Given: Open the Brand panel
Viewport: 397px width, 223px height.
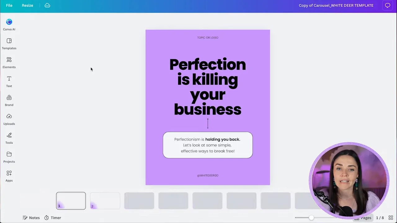Looking at the screenshot, I should [9, 100].
